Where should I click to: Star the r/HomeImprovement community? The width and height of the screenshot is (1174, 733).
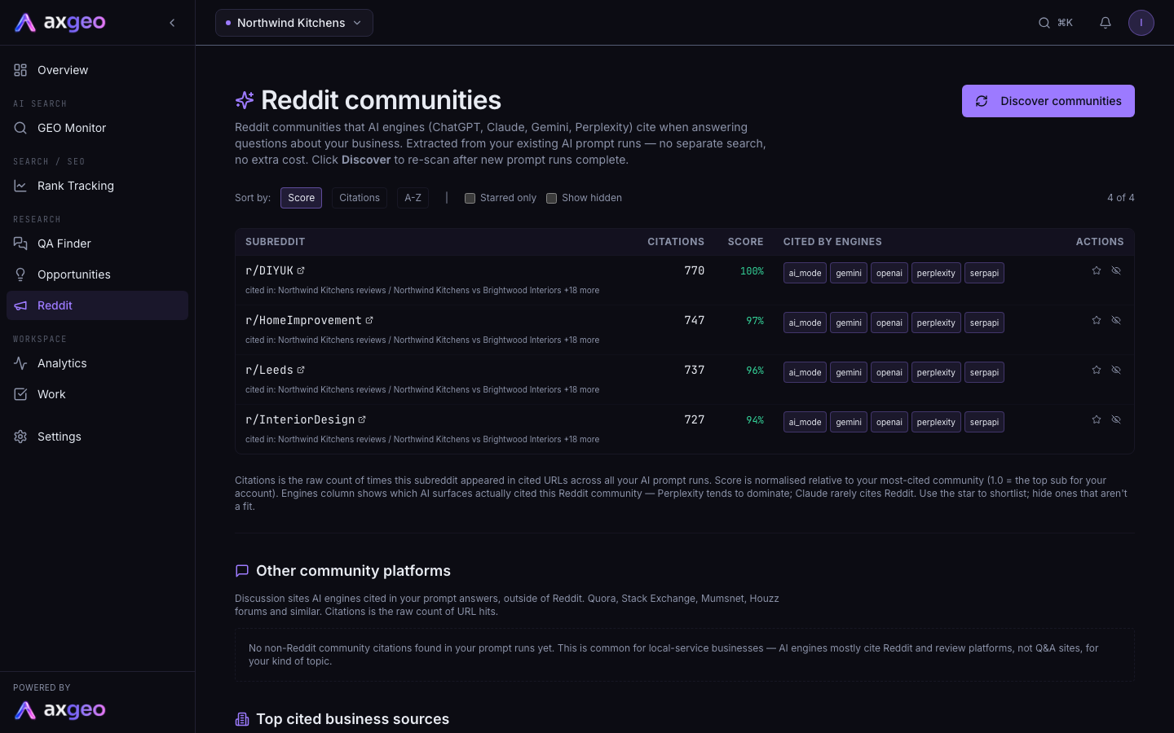tap(1097, 320)
